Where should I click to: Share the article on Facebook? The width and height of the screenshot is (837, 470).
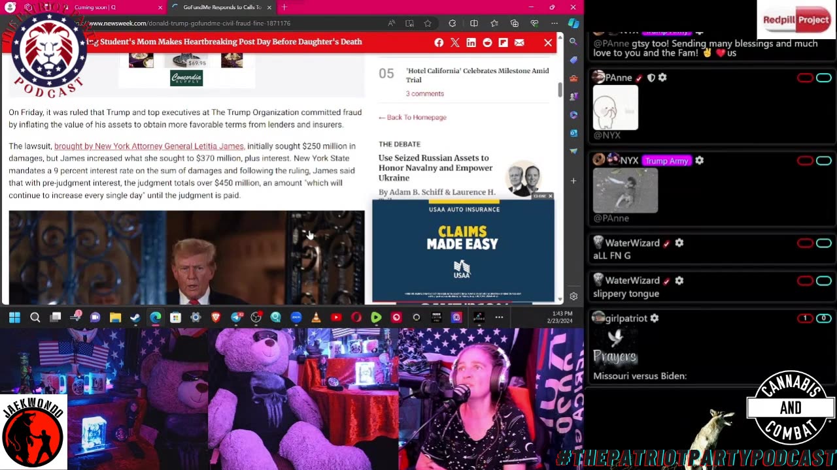(x=439, y=42)
